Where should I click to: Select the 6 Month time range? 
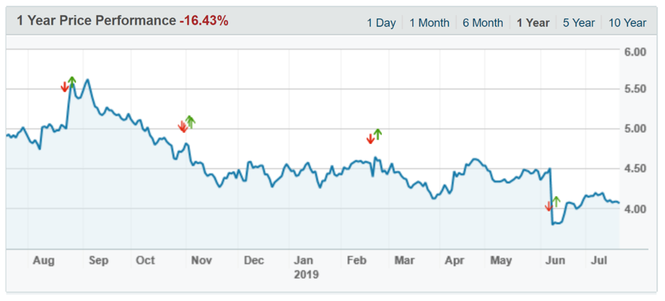[483, 23]
